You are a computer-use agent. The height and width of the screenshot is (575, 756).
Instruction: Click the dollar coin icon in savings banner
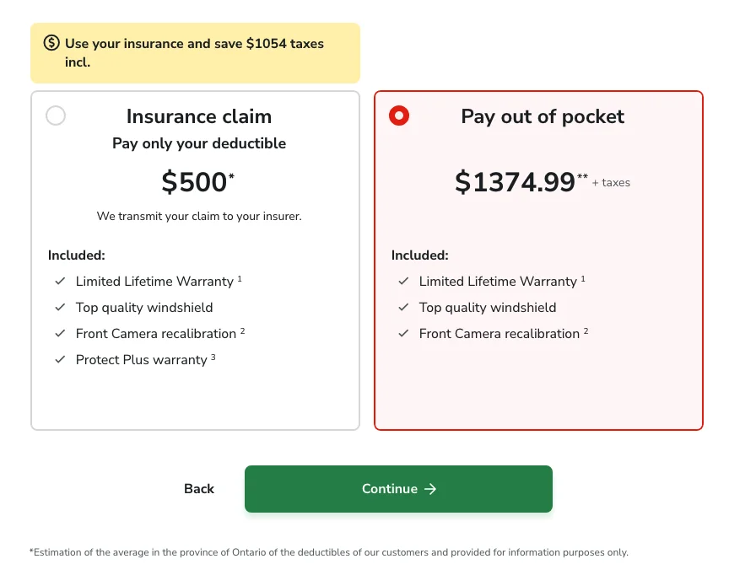[51, 43]
